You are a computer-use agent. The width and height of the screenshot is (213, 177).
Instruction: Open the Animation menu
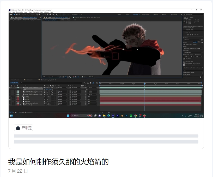pos(36,12)
